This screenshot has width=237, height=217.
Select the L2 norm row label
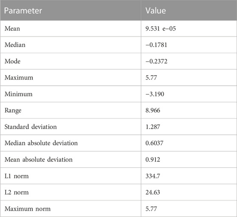[17, 192]
